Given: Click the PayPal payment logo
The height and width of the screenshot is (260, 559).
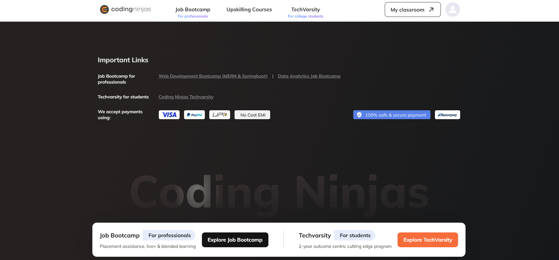Looking at the screenshot, I should click(194, 115).
